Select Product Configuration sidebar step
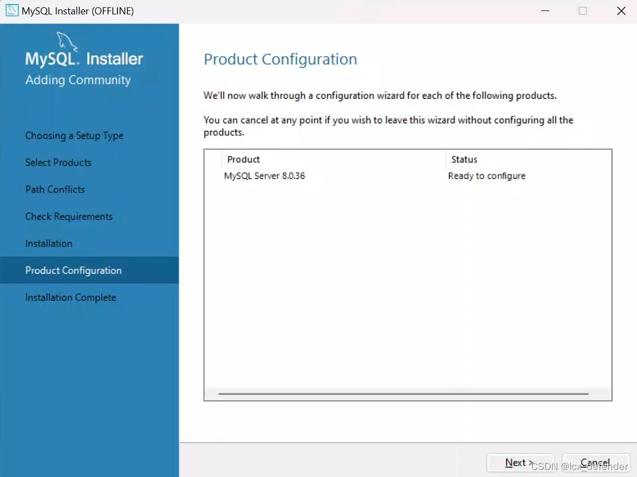 point(89,270)
